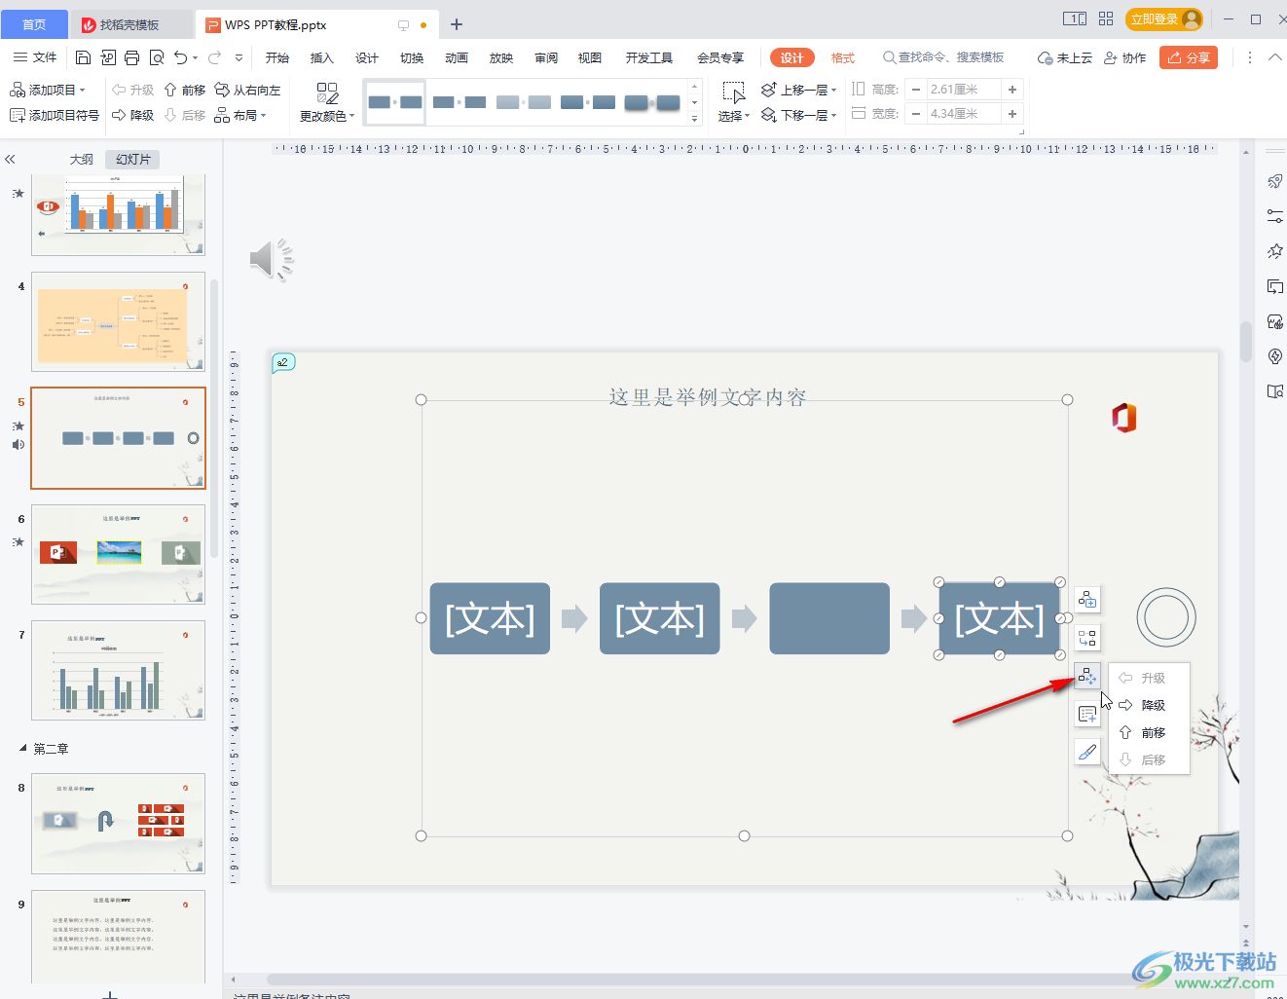Click the floating add bullet icon
This screenshot has width=1287, height=999.
[1087, 715]
